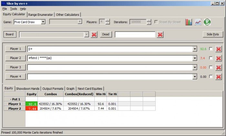Select the Pot 1 row header

tap(15, 99)
